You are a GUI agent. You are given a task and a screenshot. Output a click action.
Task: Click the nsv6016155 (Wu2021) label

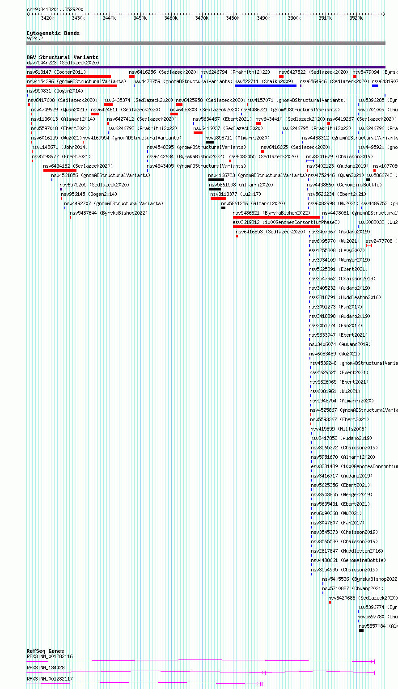tap(56, 138)
